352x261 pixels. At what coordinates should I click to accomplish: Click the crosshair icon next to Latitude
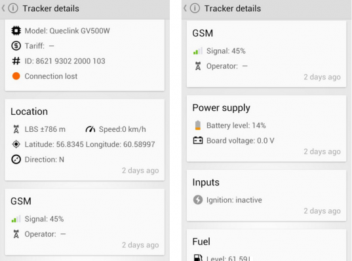coord(16,144)
